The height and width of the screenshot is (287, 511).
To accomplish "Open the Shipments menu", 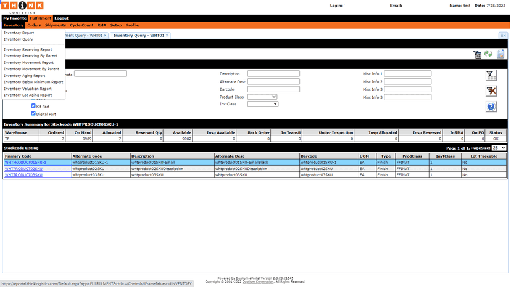I will [x=56, y=25].
